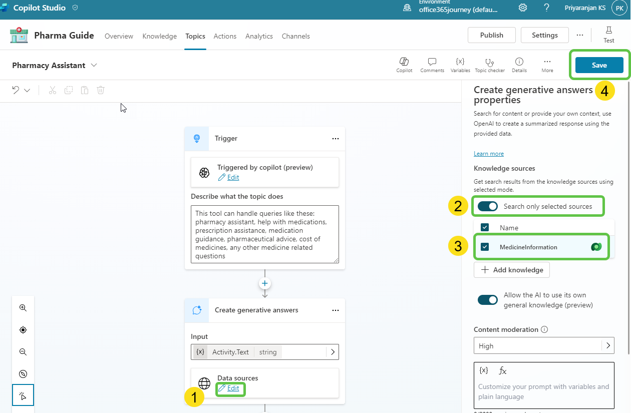Click Edit link under Data sources

(233, 388)
